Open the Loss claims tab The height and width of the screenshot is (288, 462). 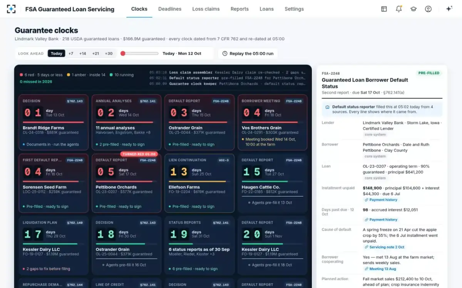206,9
